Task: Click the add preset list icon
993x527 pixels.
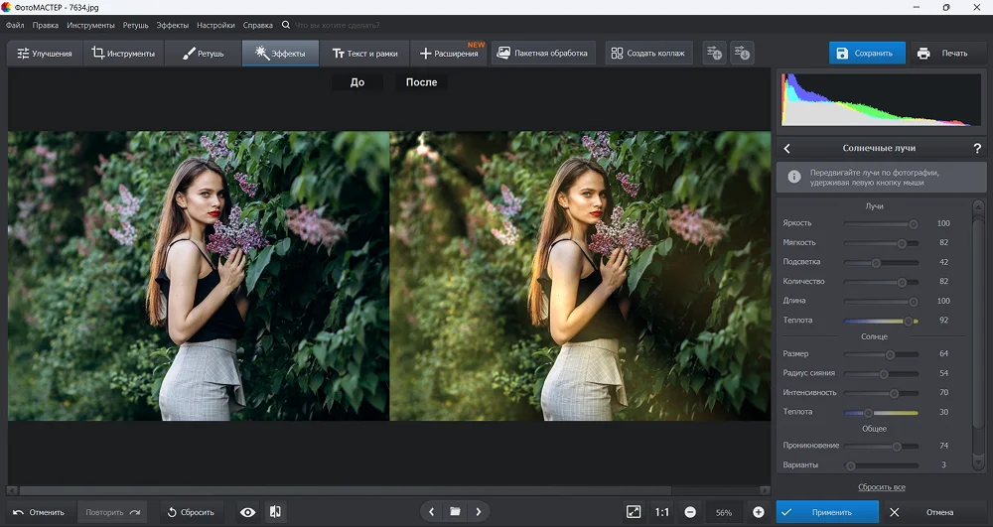Action: (x=714, y=54)
